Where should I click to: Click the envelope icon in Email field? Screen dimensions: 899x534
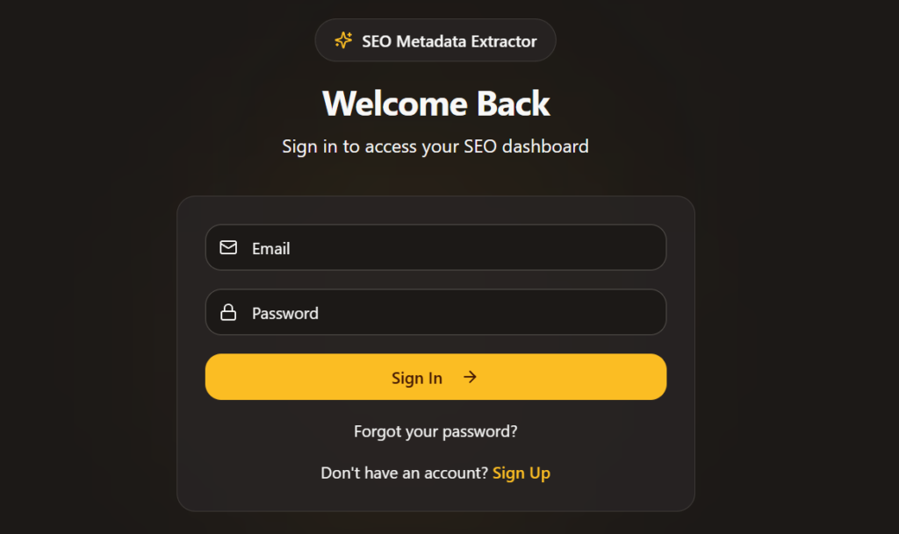(x=228, y=248)
